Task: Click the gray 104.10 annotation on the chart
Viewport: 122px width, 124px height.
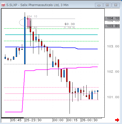Action: pyautogui.click(x=32, y=16)
